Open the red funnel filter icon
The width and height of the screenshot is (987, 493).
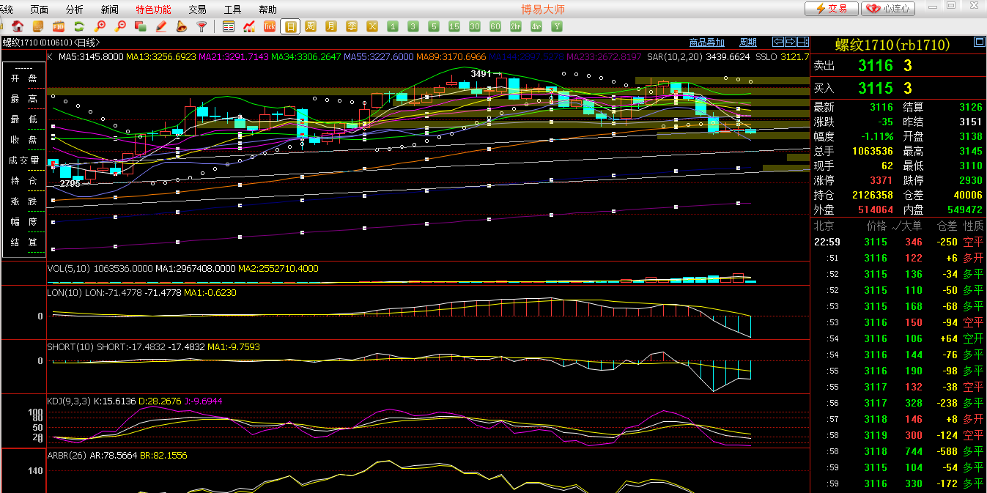(x=202, y=26)
